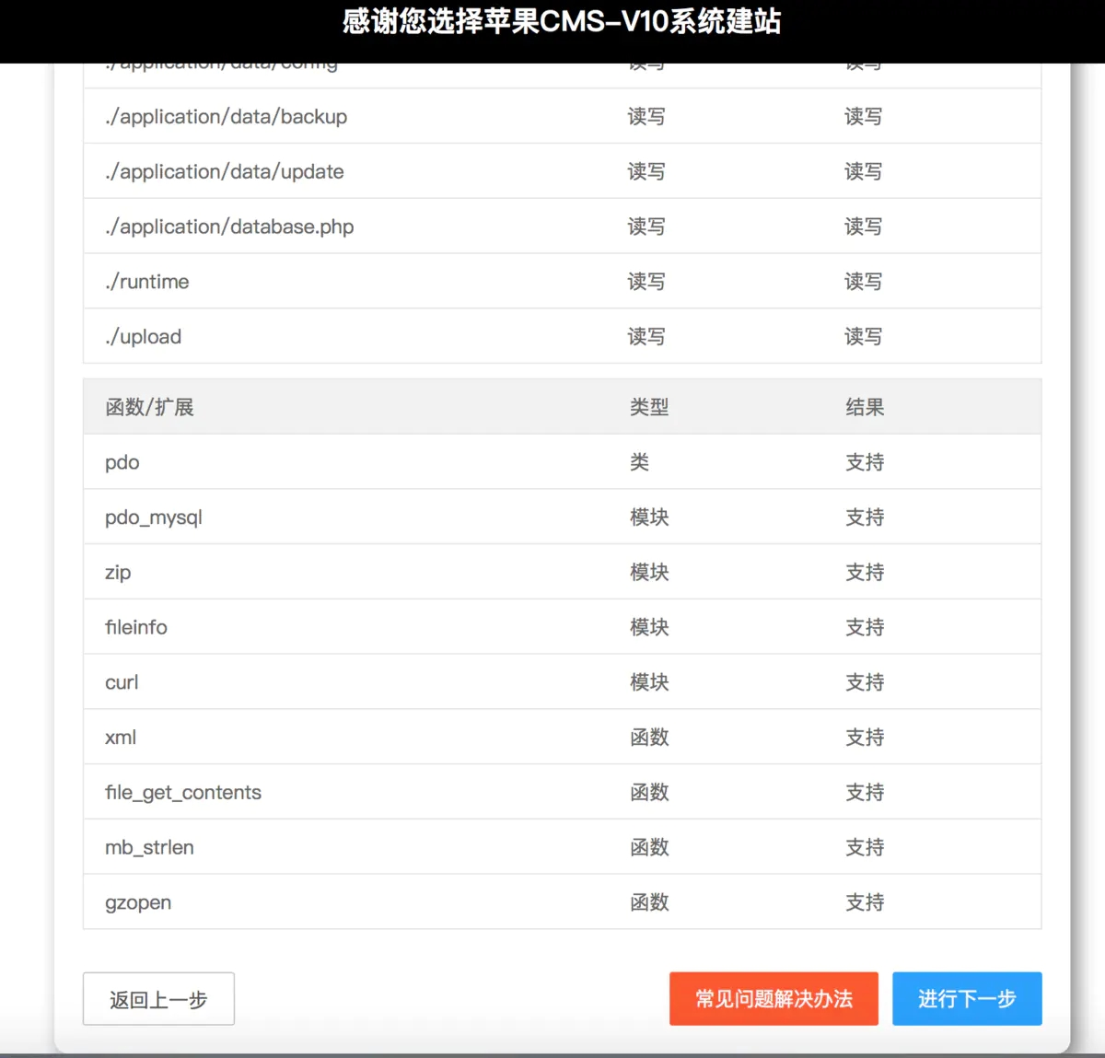Click 函数 type cell in mb_strlen row
This screenshot has width=1105, height=1058.
(x=649, y=848)
